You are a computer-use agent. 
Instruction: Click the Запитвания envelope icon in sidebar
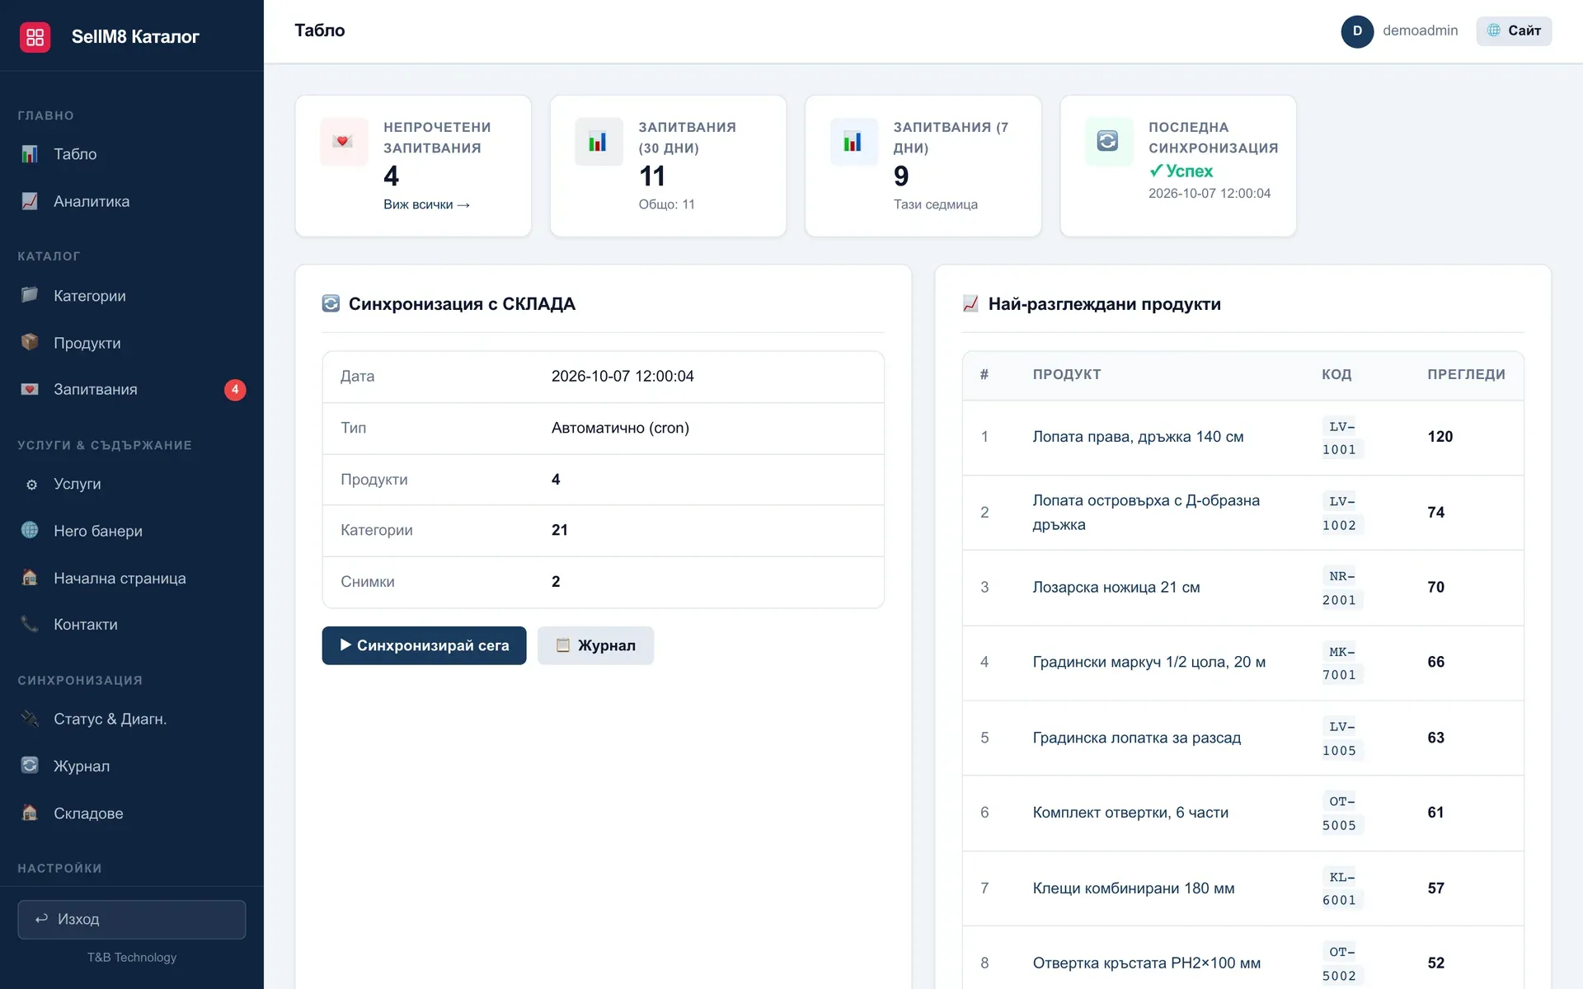click(30, 389)
